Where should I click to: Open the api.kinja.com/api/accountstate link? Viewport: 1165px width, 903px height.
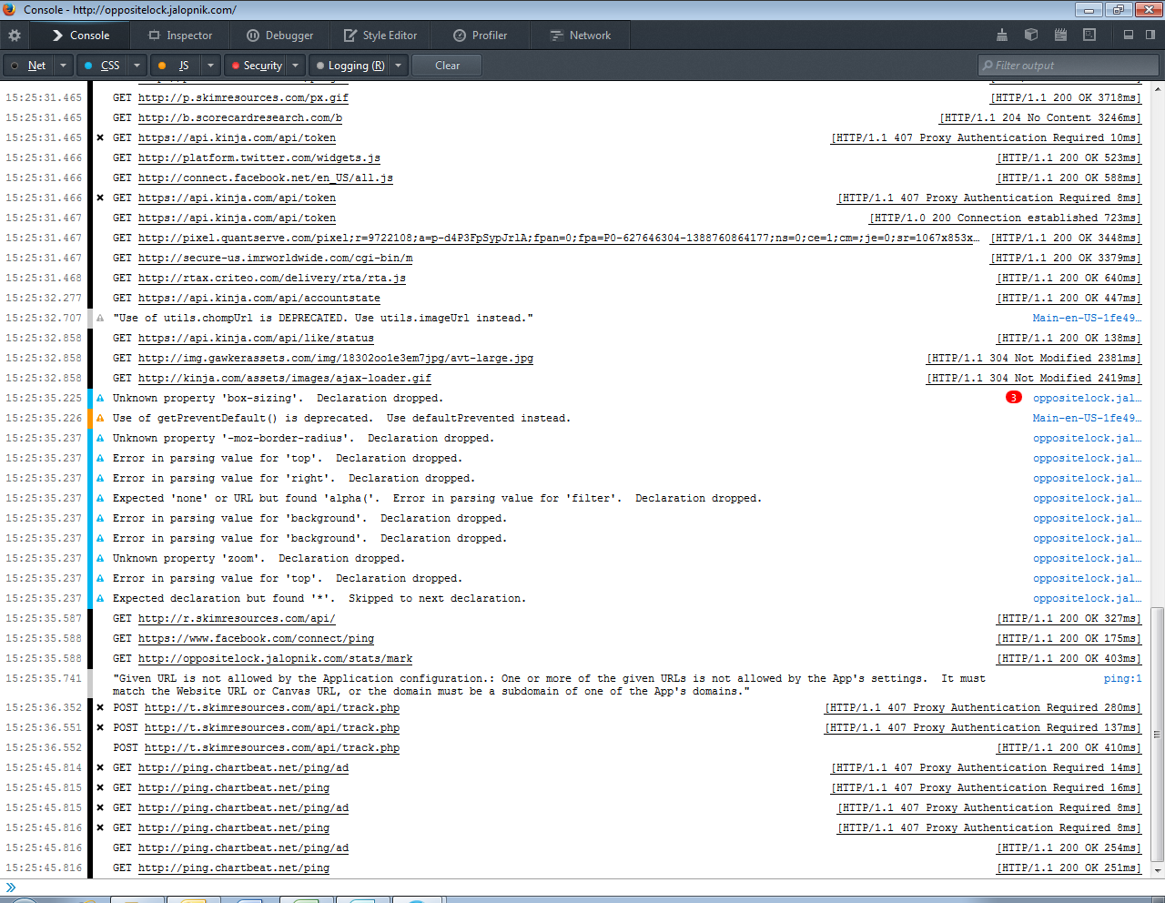click(259, 298)
